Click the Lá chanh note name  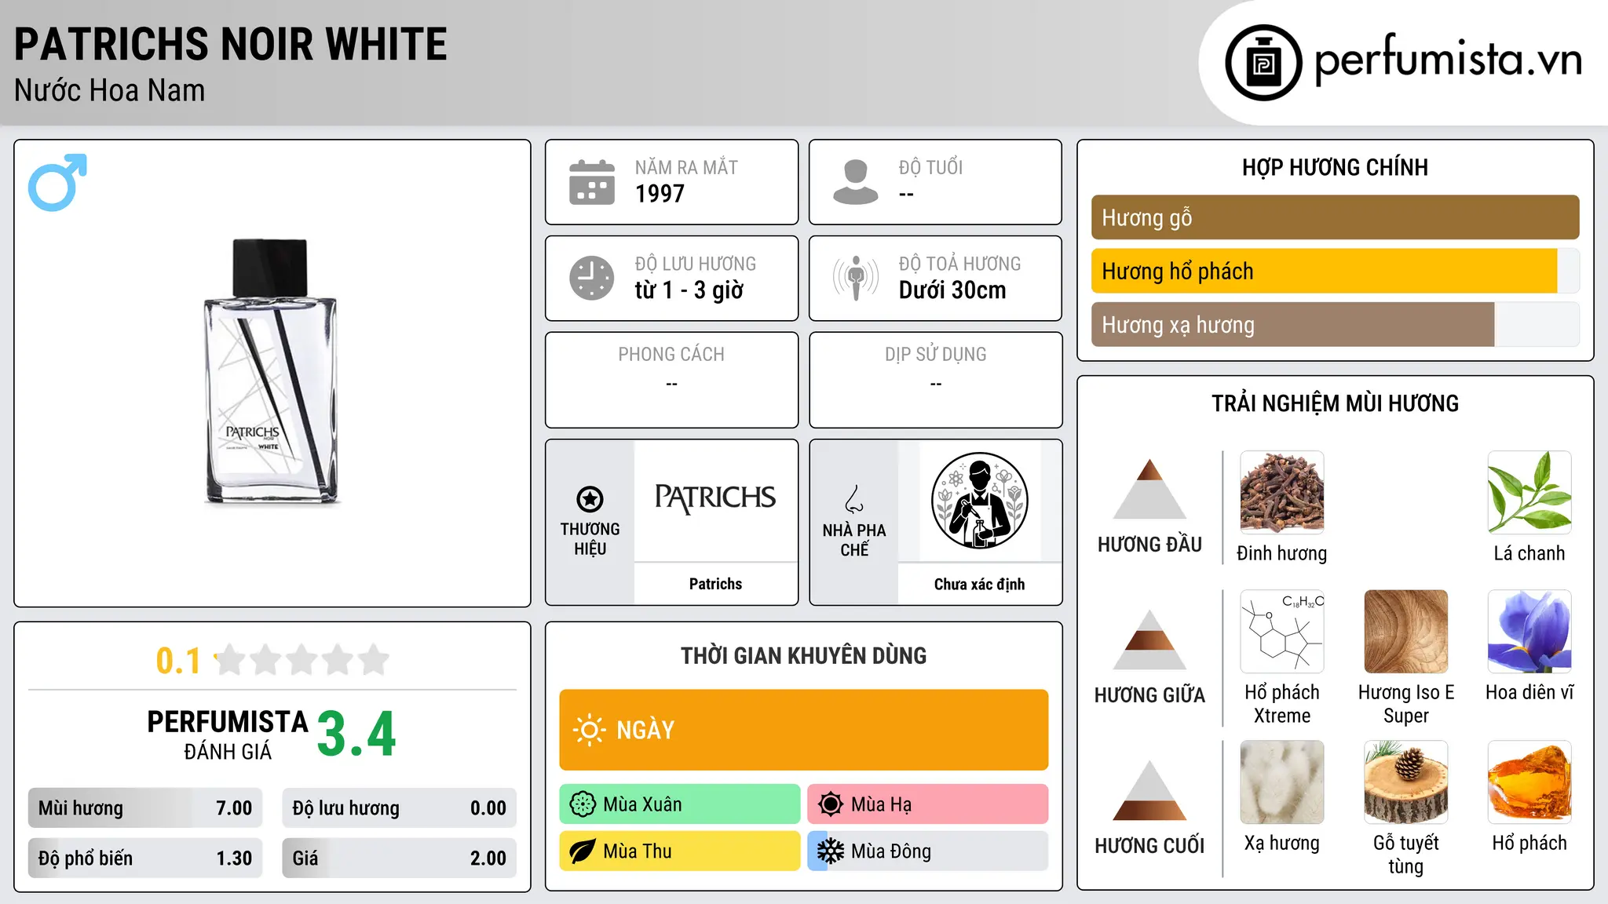pos(1529,553)
